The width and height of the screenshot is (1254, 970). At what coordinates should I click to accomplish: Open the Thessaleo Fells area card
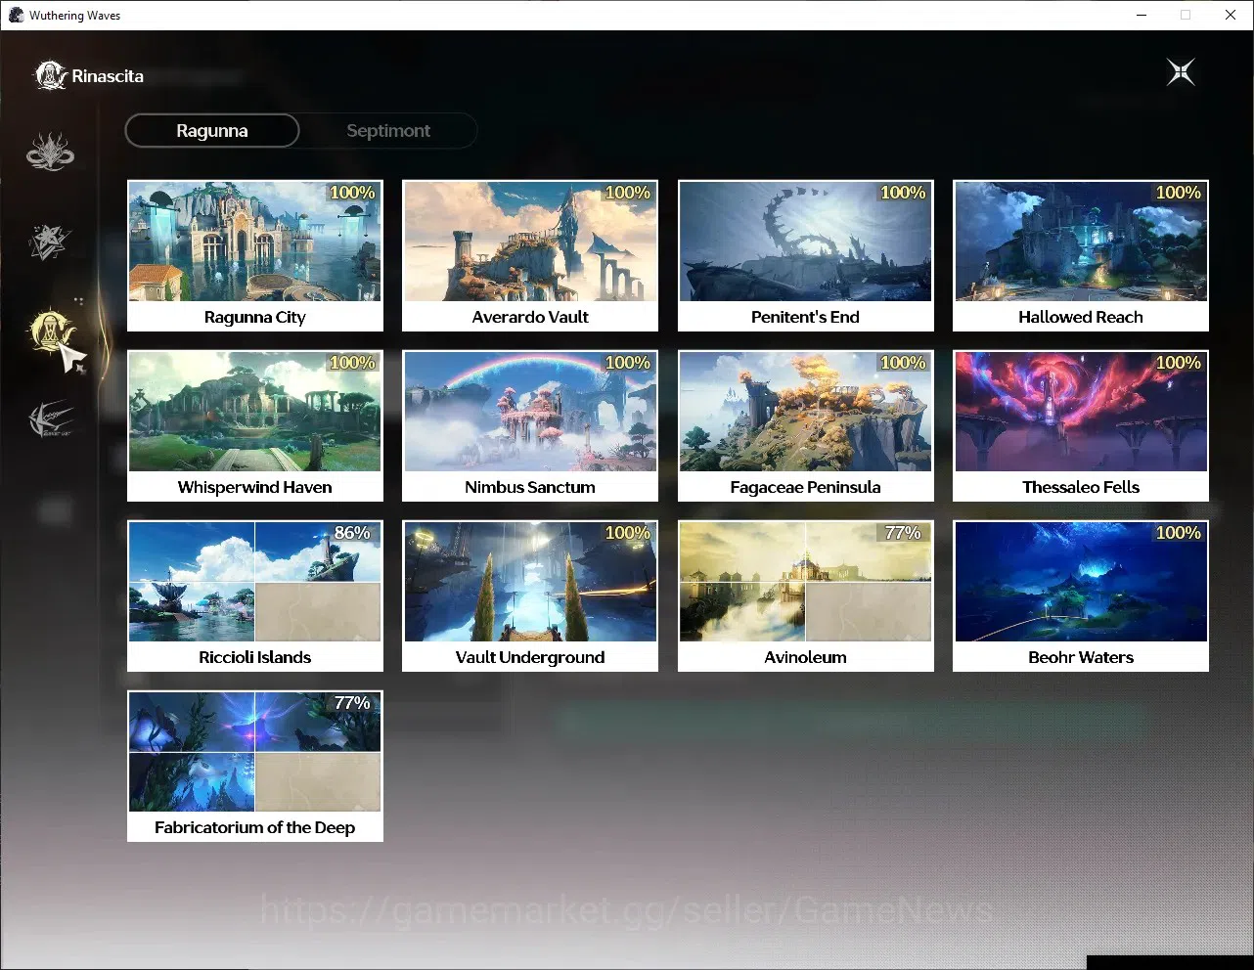point(1081,426)
